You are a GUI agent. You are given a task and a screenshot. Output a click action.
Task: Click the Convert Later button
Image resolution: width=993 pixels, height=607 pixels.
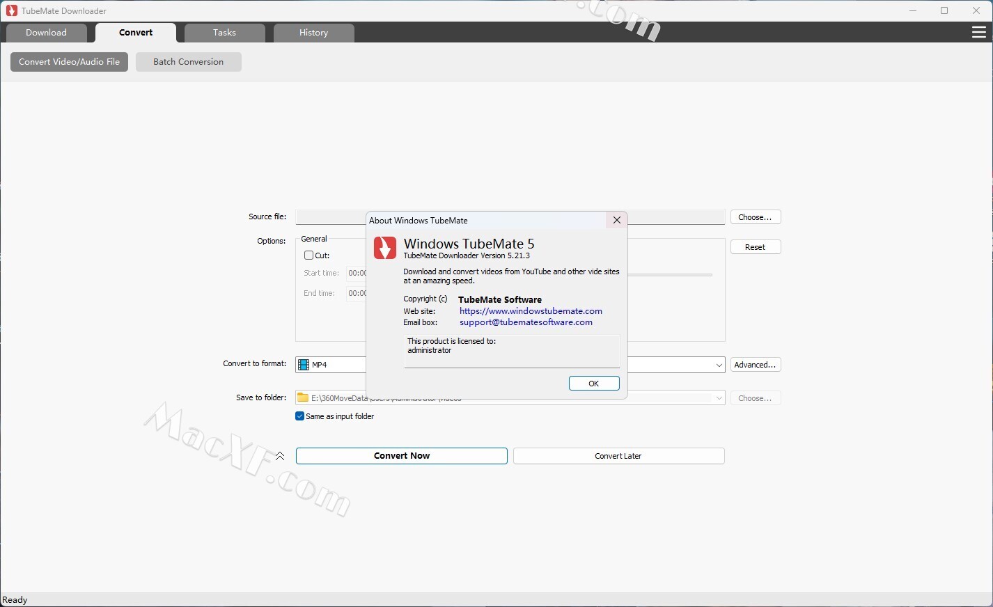(x=619, y=456)
